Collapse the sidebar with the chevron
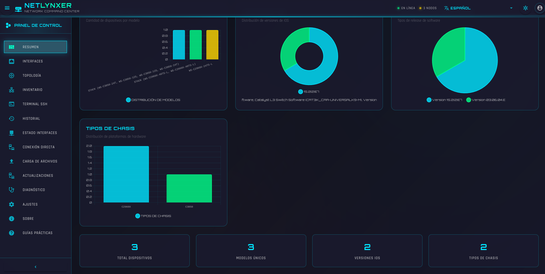 36,267
